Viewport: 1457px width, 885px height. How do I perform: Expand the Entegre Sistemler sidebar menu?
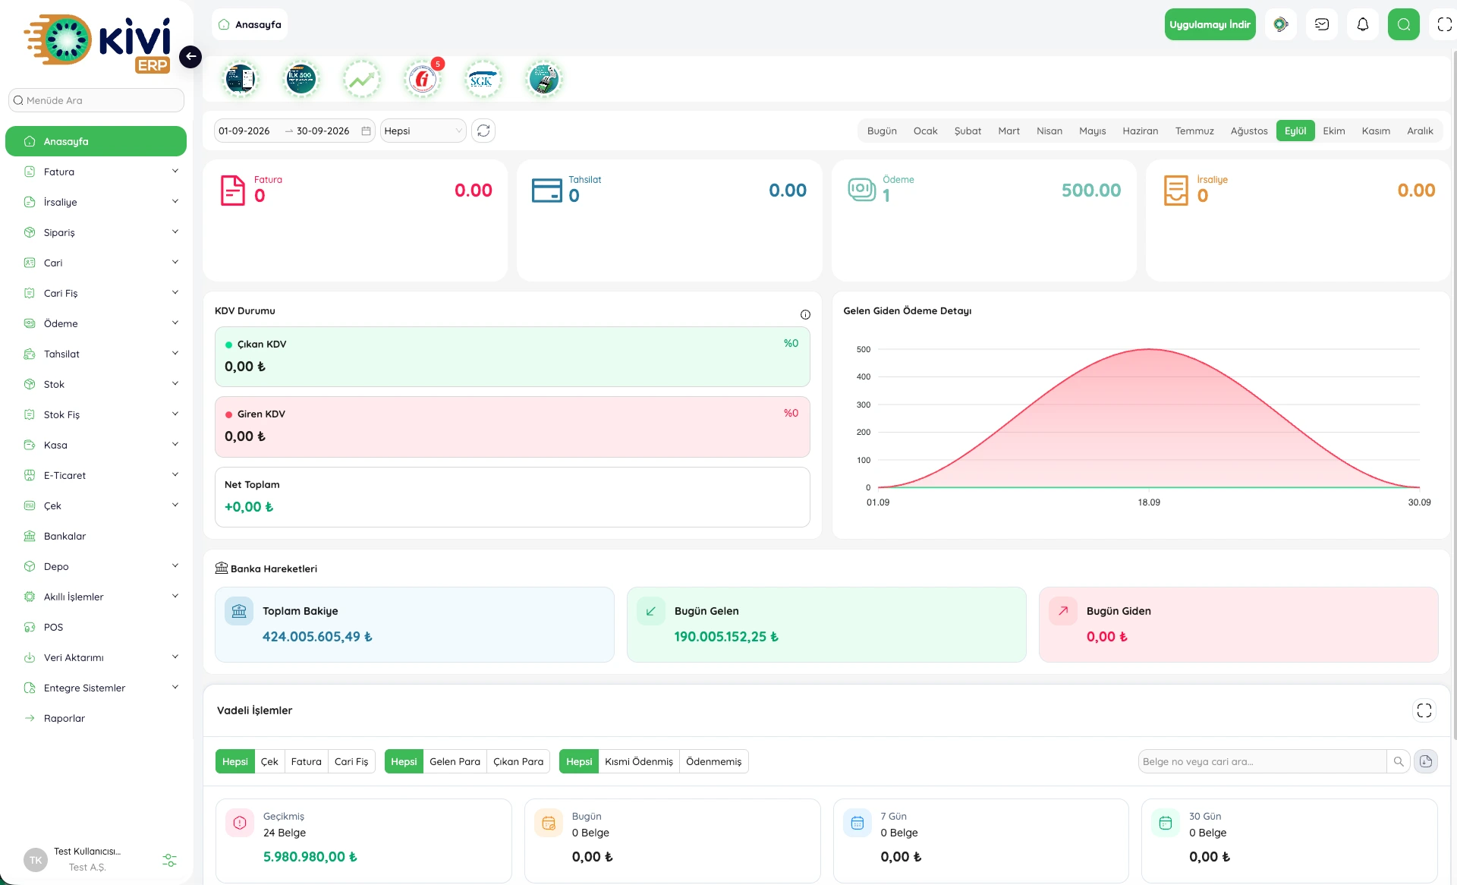[x=96, y=688]
